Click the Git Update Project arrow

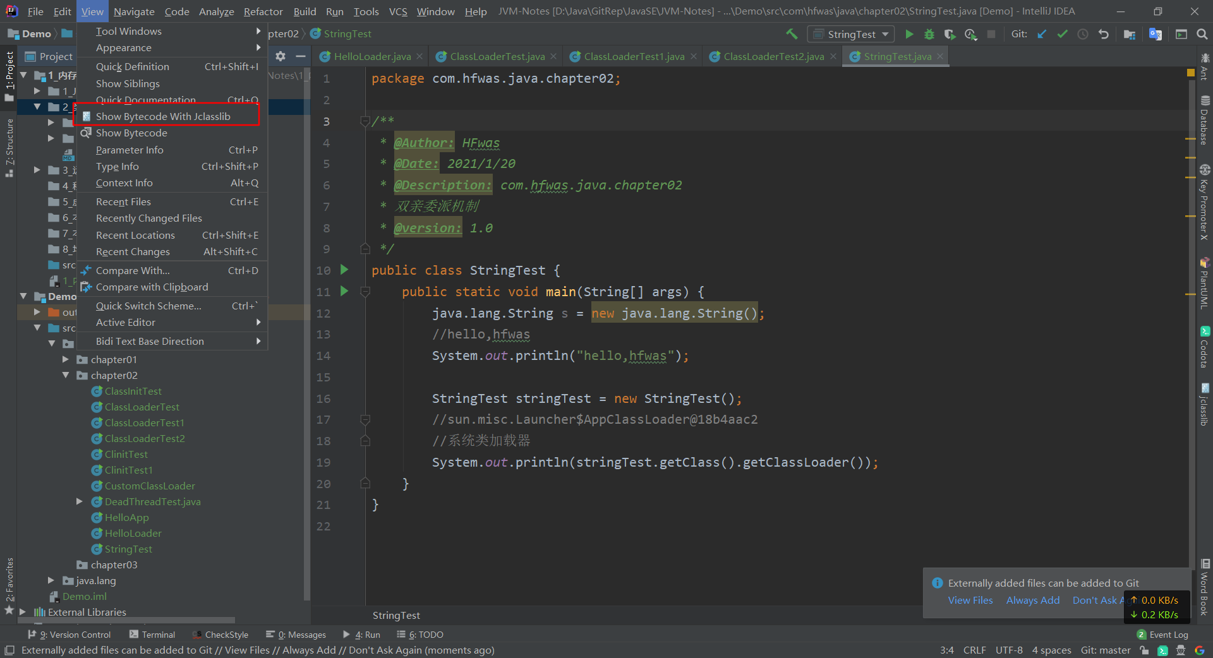click(x=1042, y=34)
